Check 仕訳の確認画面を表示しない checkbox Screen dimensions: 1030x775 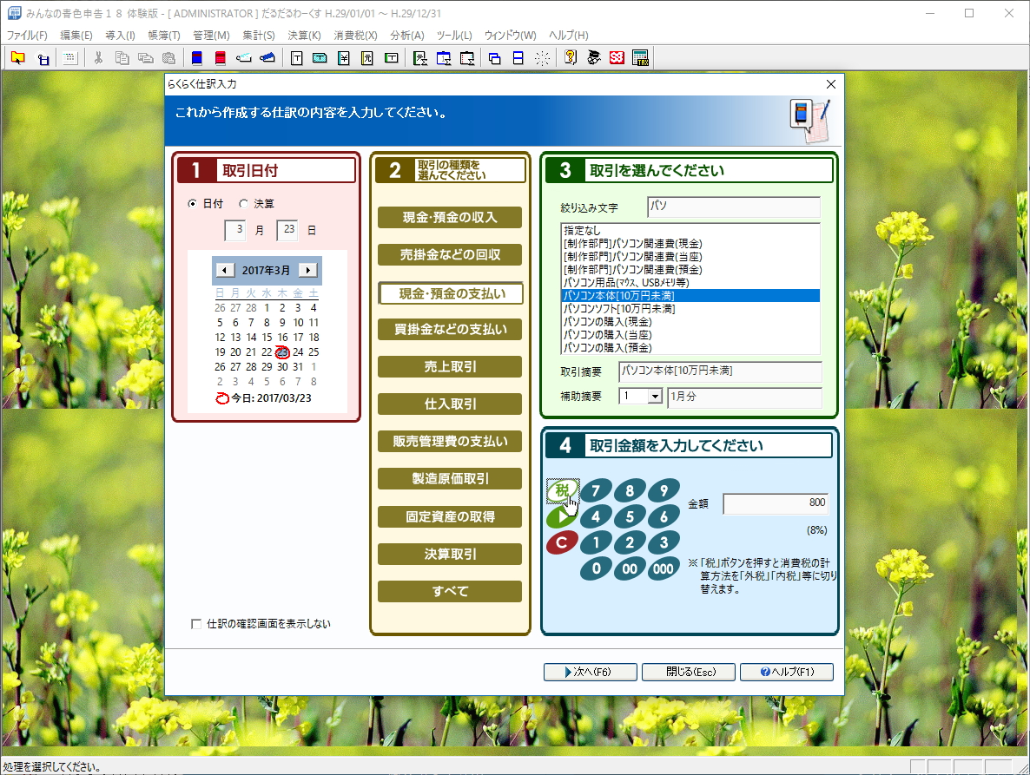195,624
